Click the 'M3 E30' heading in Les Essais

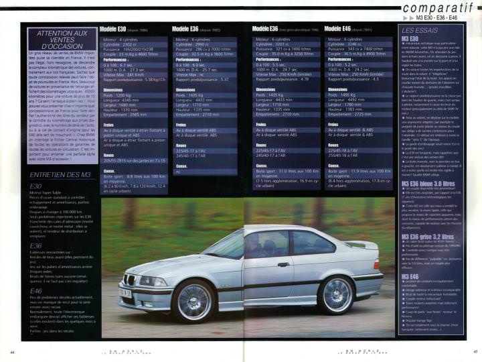pyautogui.click(x=410, y=38)
